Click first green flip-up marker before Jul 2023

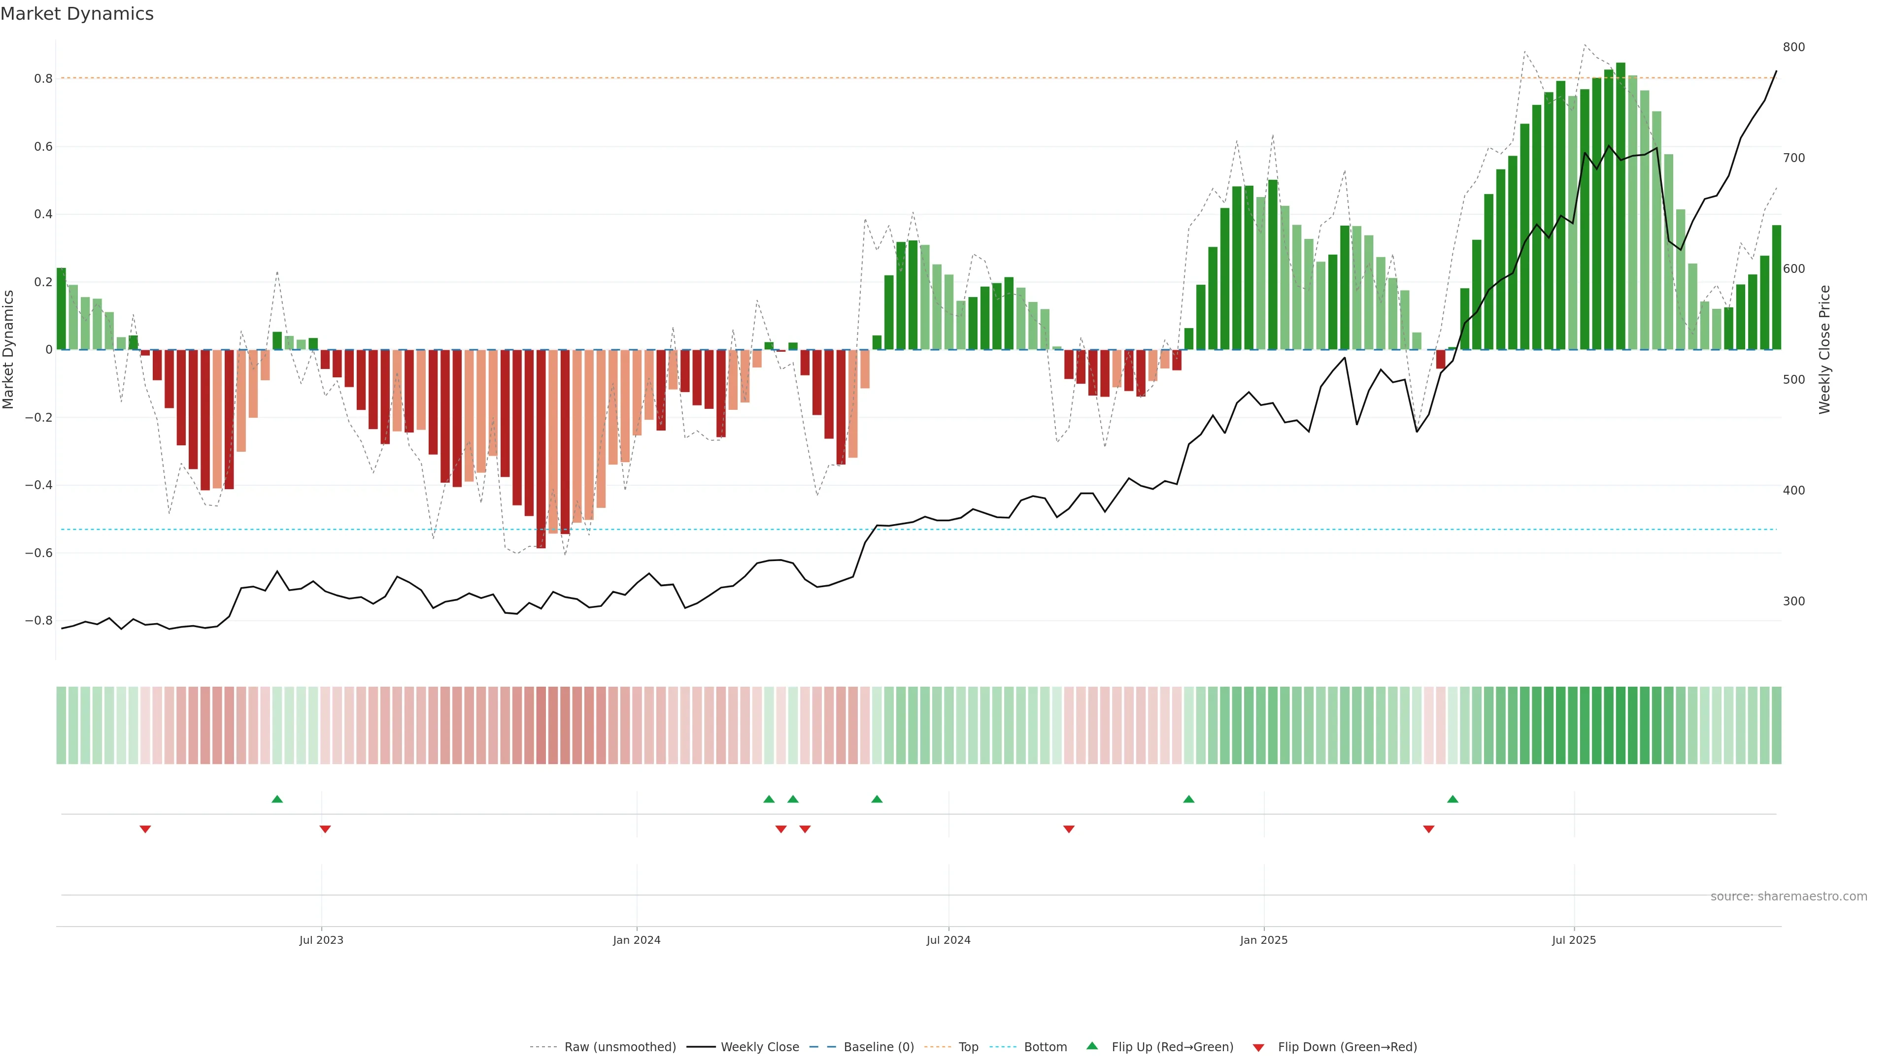pos(277,799)
